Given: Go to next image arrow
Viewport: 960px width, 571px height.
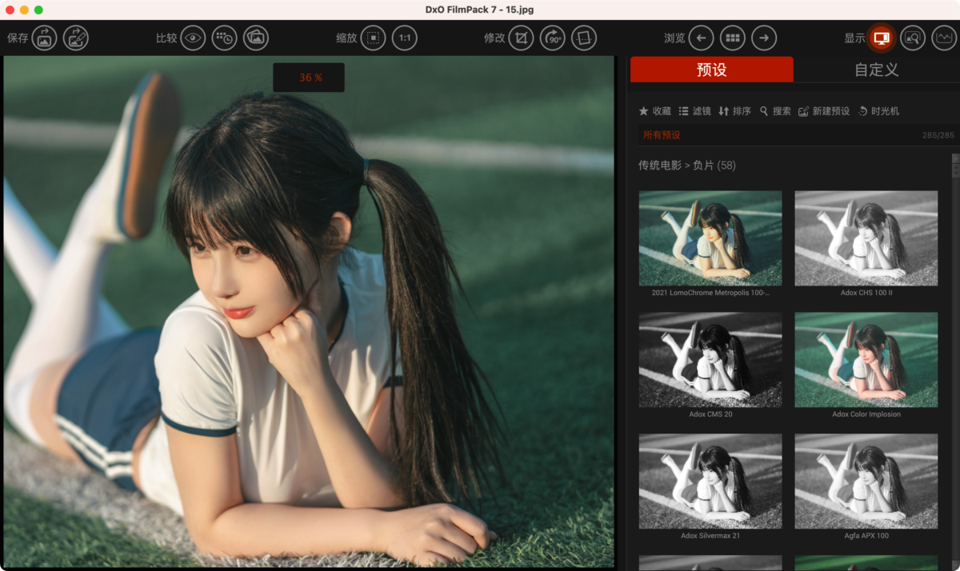Looking at the screenshot, I should 764,38.
